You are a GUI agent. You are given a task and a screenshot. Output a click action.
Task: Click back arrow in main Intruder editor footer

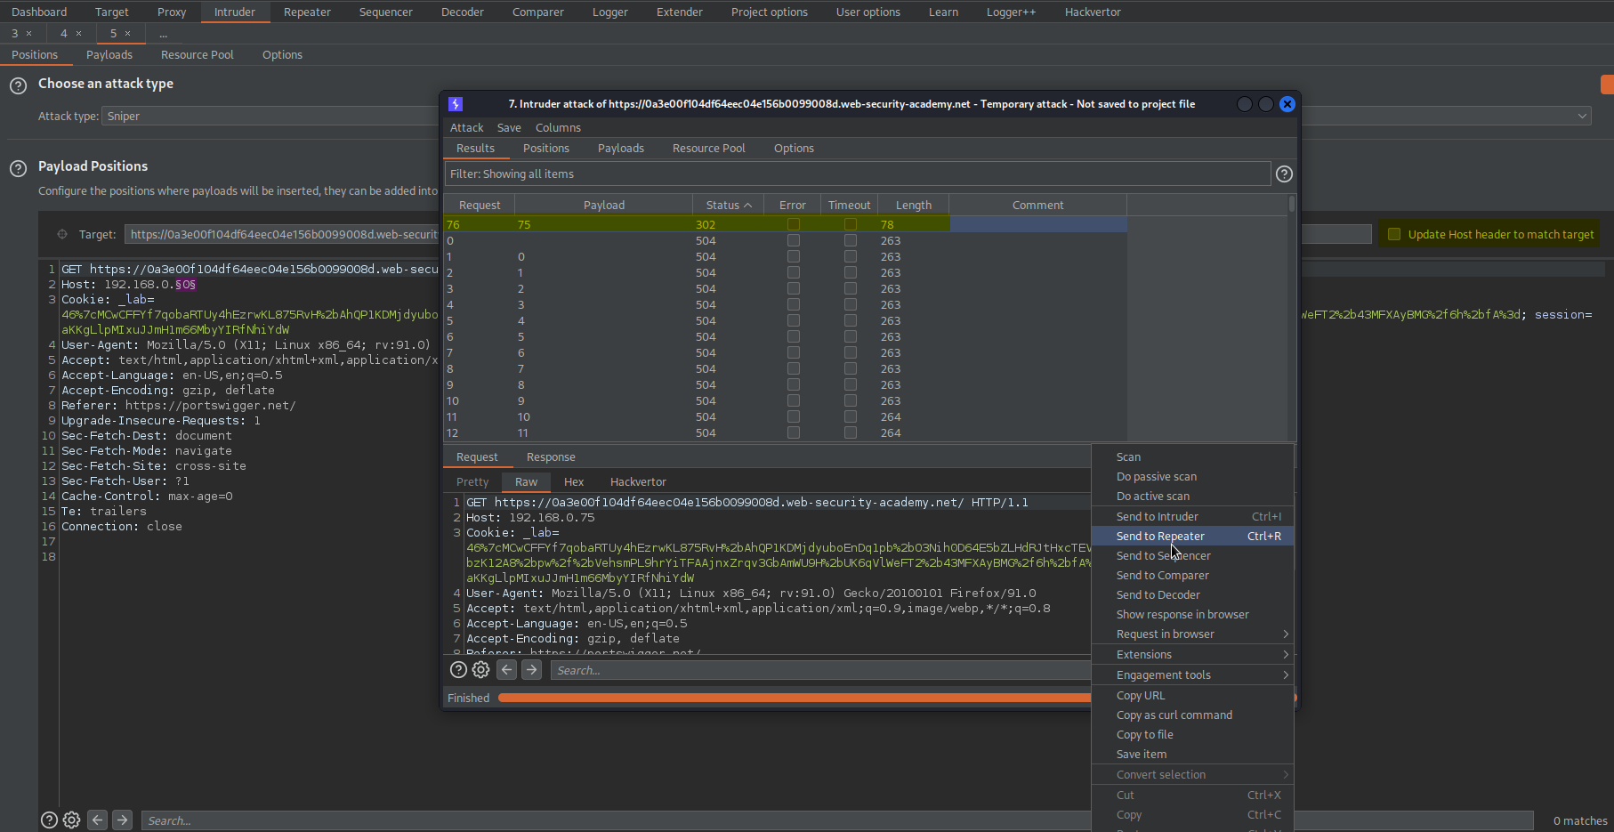point(98,820)
